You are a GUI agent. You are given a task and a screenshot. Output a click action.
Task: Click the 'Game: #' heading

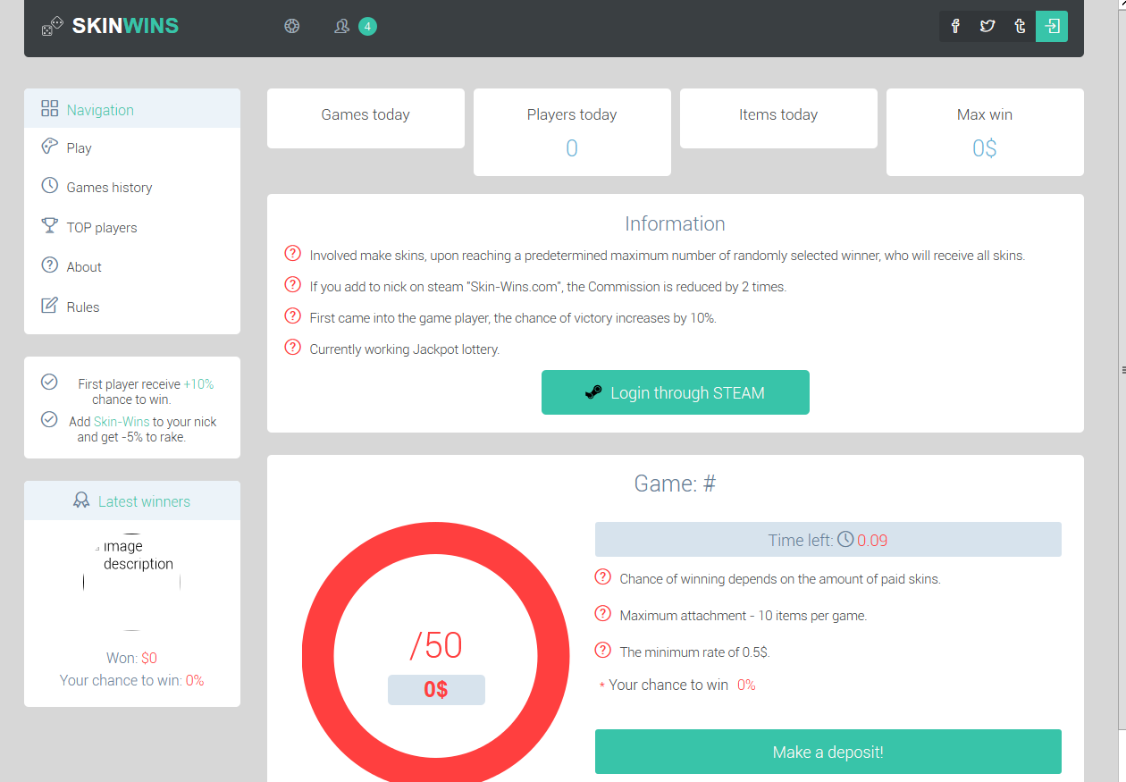pyautogui.click(x=676, y=483)
